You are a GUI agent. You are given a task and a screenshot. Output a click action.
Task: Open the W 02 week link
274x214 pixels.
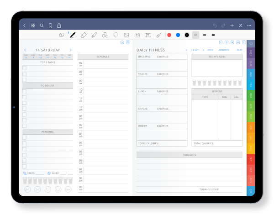click(210, 50)
